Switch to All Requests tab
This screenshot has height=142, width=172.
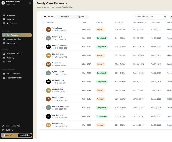coord(49,17)
